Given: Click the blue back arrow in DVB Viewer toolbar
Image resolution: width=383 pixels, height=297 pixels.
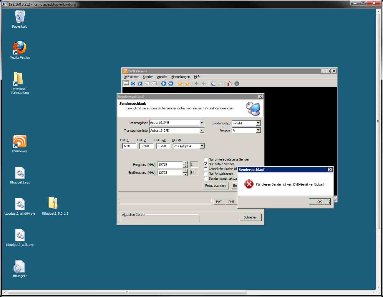Looking at the screenshot, I should (x=164, y=84).
